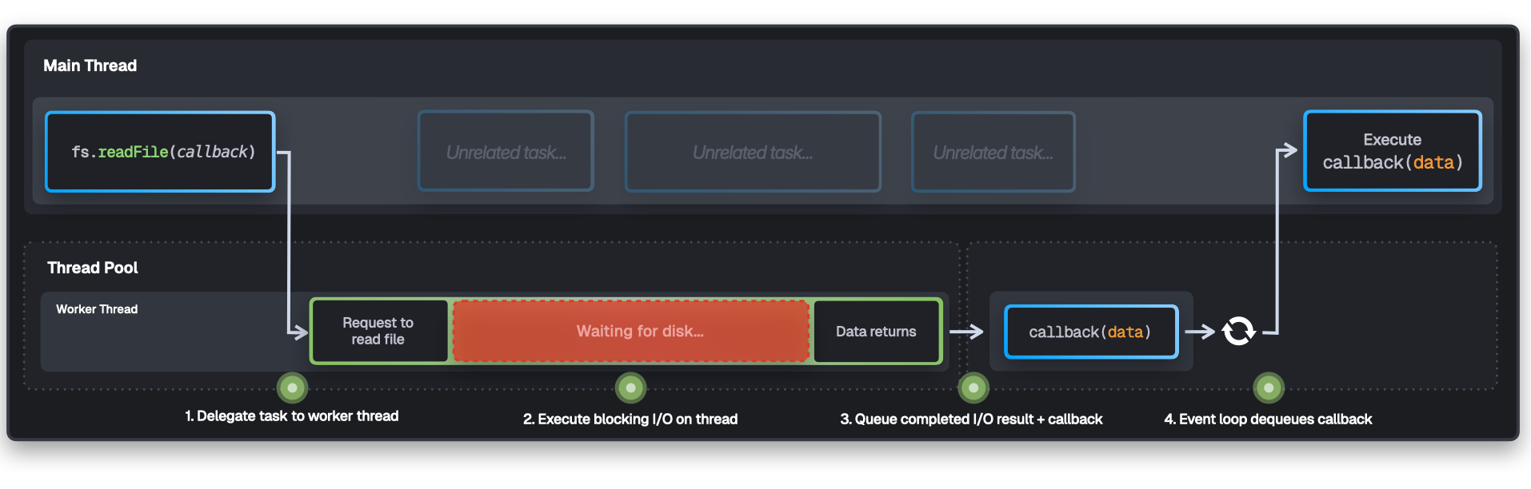
Task: Click the third Unrelated task box
Action: 993,152
